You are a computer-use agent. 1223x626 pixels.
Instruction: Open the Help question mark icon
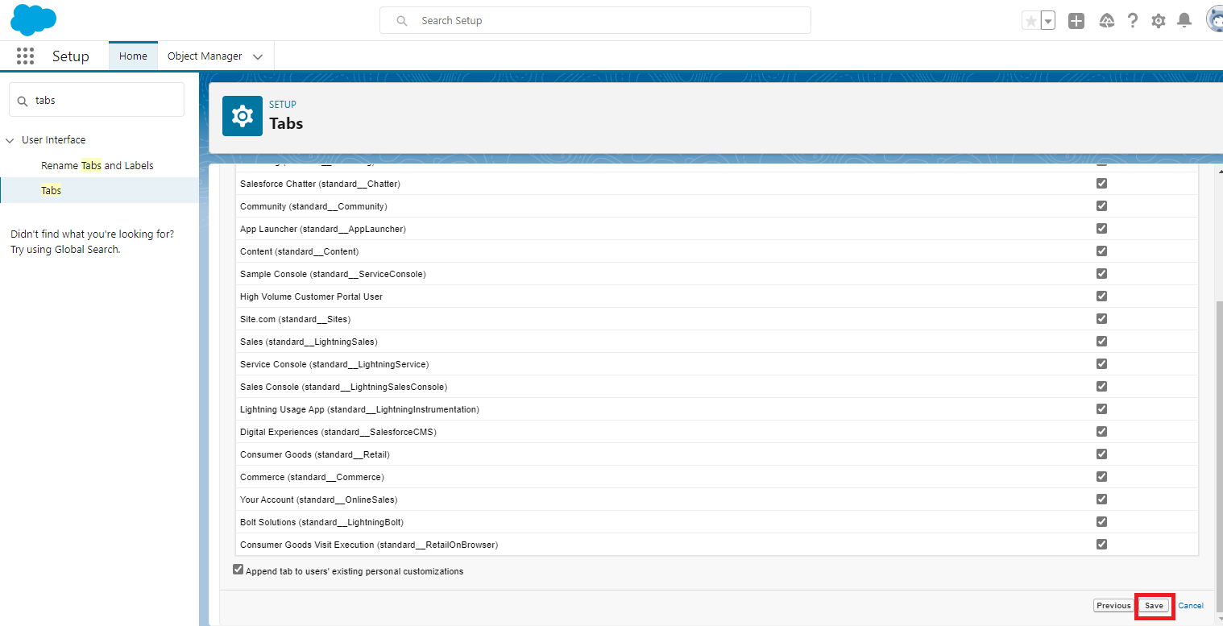pos(1133,21)
